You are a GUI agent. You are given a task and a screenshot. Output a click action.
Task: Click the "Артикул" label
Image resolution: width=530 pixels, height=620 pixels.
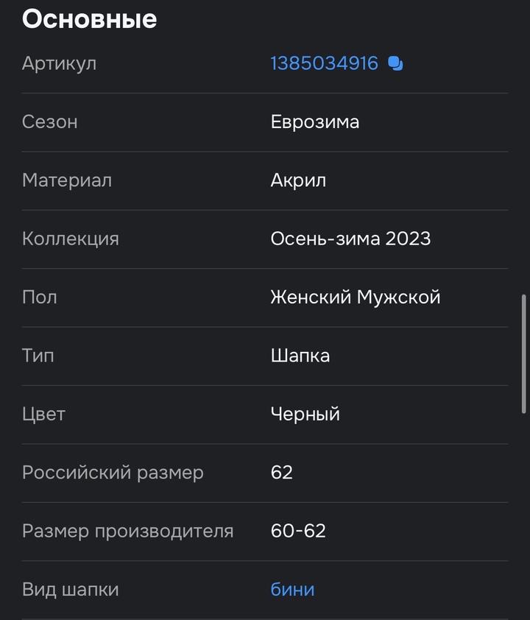[59, 63]
